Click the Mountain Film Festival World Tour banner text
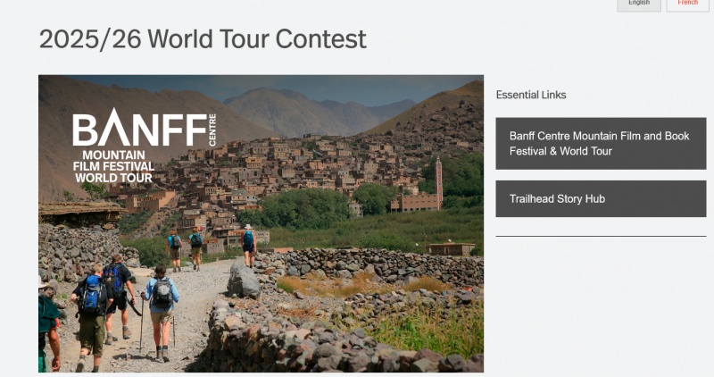 pyautogui.click(x=114, y=166)
